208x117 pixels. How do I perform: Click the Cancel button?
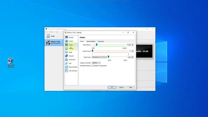coord(121,87)
